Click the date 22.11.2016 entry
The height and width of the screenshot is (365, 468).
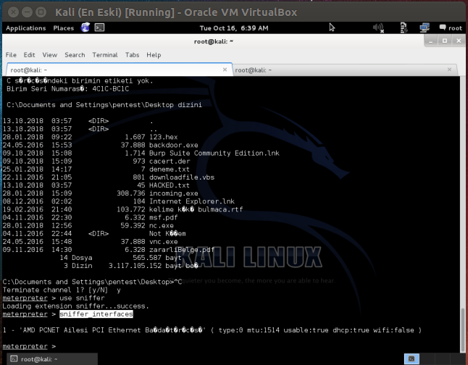23,177
